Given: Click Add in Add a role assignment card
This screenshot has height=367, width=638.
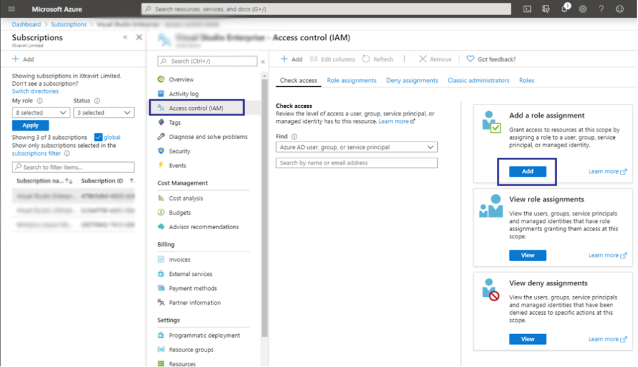Looking at the screenshot, I should coord(527,171).
